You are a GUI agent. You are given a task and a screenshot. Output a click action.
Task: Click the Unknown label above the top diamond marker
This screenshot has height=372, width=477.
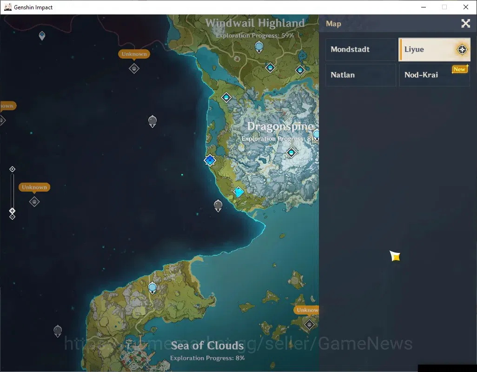[134, 54]
